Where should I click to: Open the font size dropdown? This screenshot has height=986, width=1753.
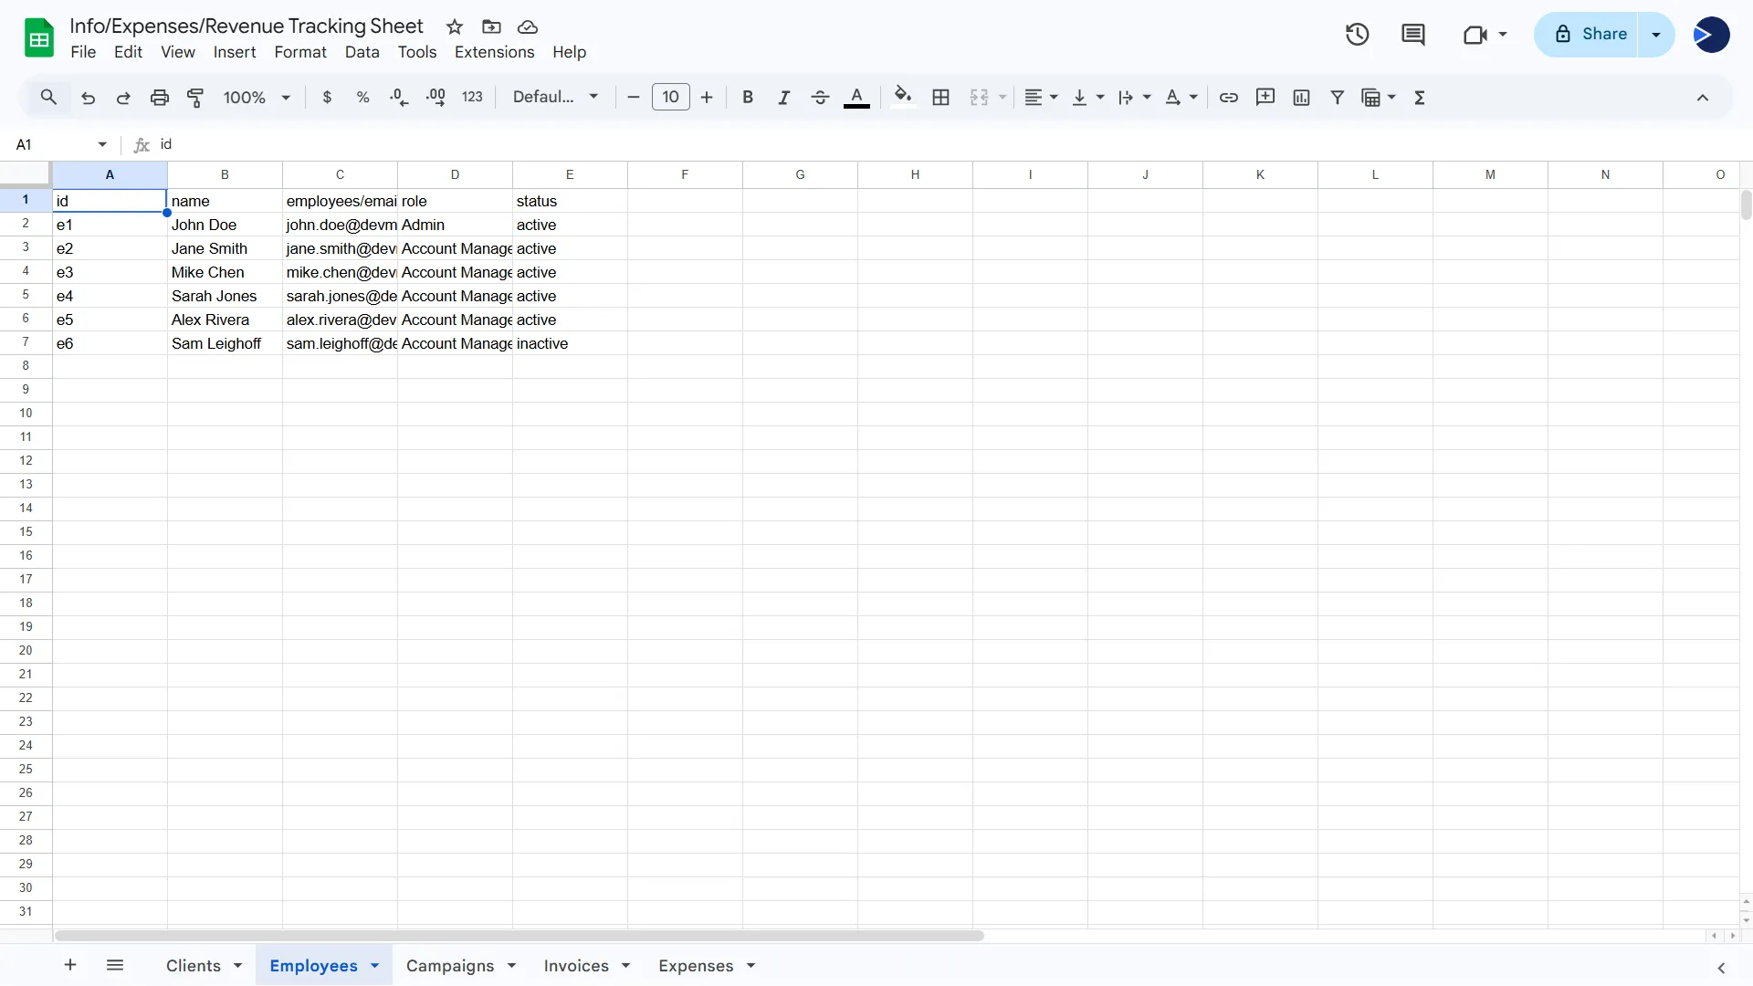(671, 98)
